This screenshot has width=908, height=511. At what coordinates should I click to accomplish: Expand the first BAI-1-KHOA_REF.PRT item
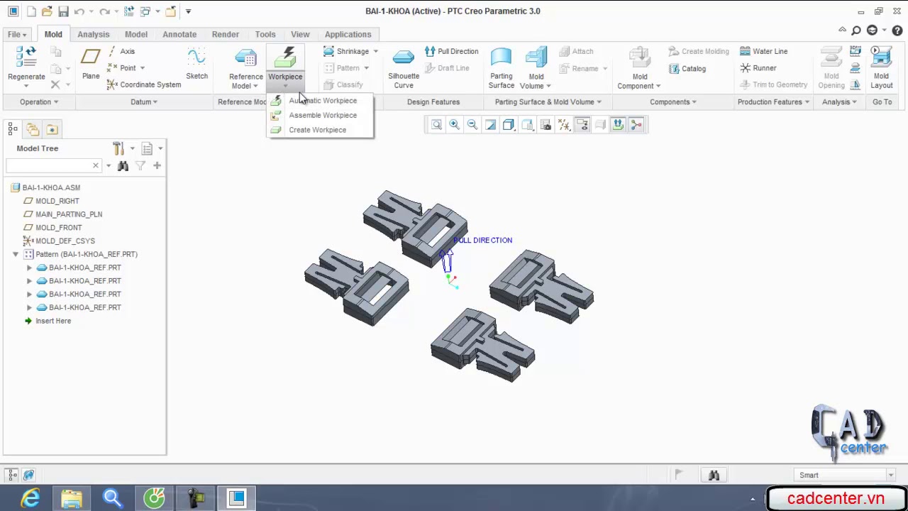[x=29, y=268]
